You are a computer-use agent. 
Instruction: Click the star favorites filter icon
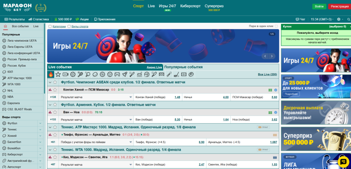(x=58, y=74)
